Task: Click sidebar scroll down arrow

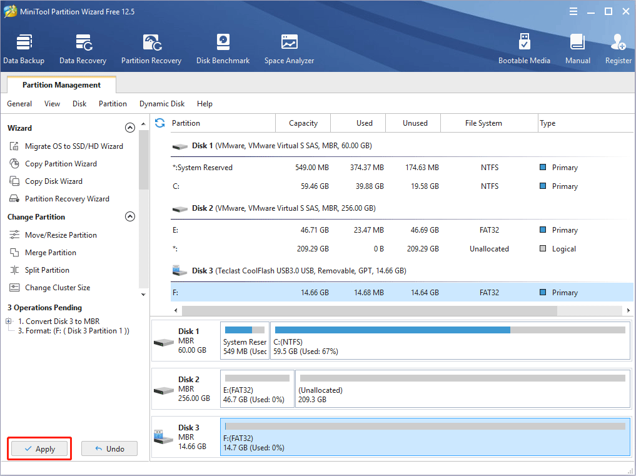Action: coord(143,295)
